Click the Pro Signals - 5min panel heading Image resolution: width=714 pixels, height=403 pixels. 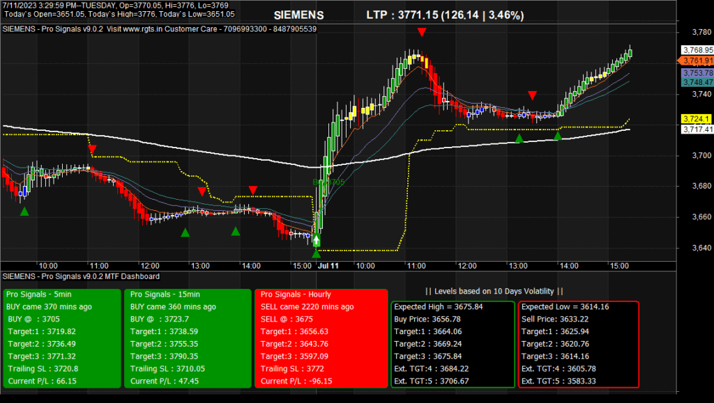click(x=39, y=294)
